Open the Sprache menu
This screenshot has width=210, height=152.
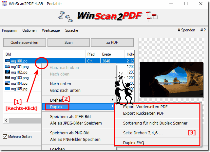click(x=72, y=30)
